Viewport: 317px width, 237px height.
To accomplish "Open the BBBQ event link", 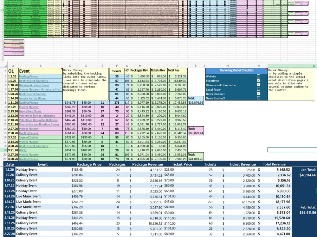I will [x=23, y=150].
